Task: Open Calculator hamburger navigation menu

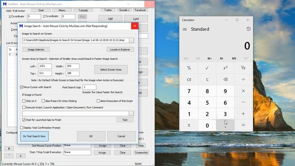Action: point(185,29)
